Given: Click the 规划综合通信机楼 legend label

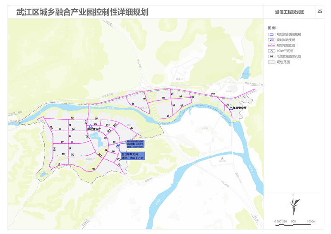Looking at the screenshot, I should 289,34.
